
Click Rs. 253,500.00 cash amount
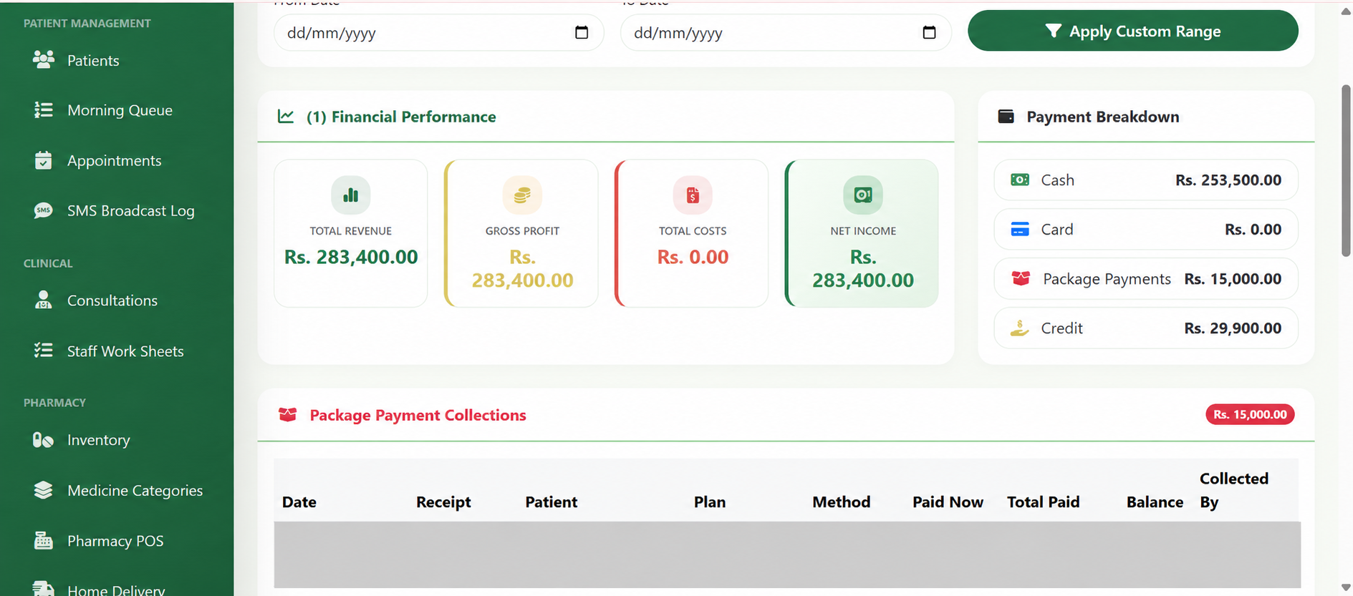[1228, 180]
